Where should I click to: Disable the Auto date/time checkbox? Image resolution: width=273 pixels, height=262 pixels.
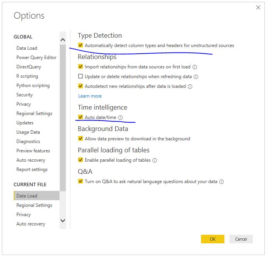[80, 117]
